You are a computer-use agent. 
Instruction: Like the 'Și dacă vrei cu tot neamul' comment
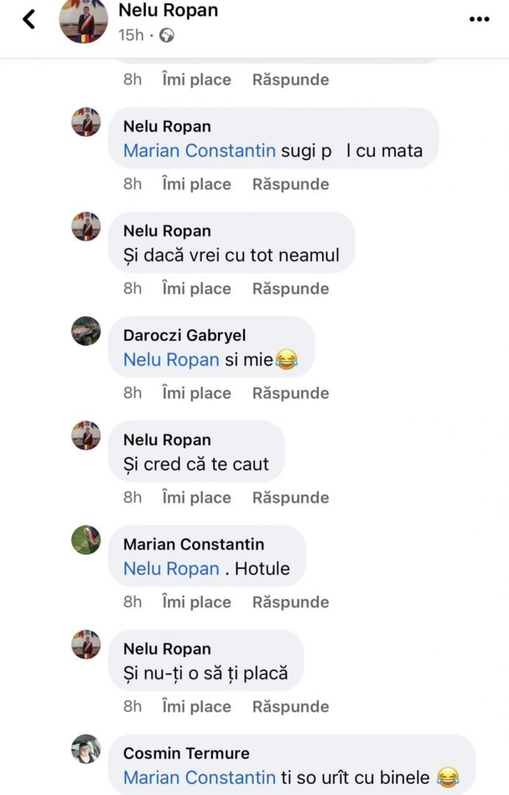tap(196, 289)
